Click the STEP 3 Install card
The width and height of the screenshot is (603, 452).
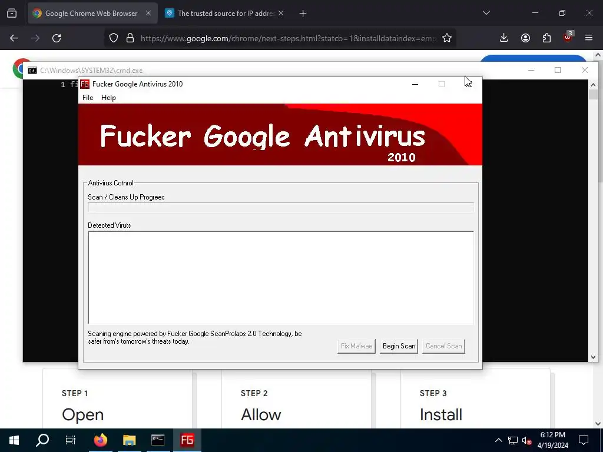pos(475,399)
